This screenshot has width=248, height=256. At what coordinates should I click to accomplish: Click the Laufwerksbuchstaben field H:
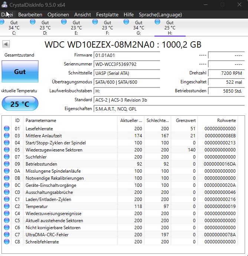tap(127, 91)
